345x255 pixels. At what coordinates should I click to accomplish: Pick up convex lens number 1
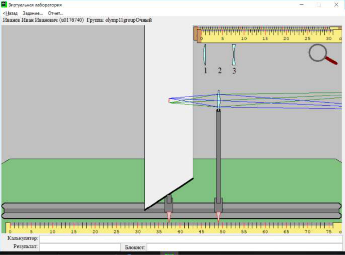(x=205, y=54)
